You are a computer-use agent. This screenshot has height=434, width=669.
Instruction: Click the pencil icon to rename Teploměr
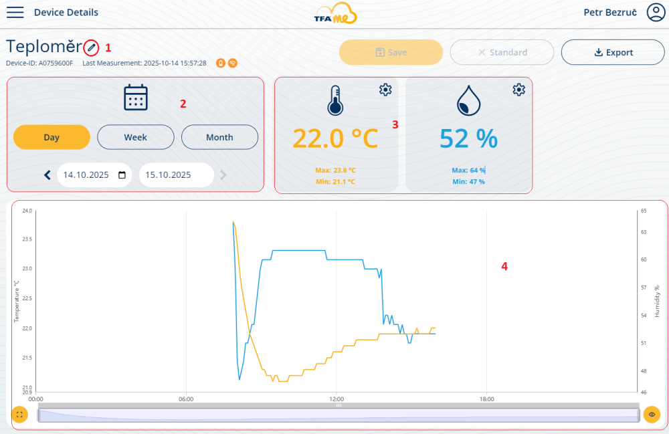pos(92,47)
